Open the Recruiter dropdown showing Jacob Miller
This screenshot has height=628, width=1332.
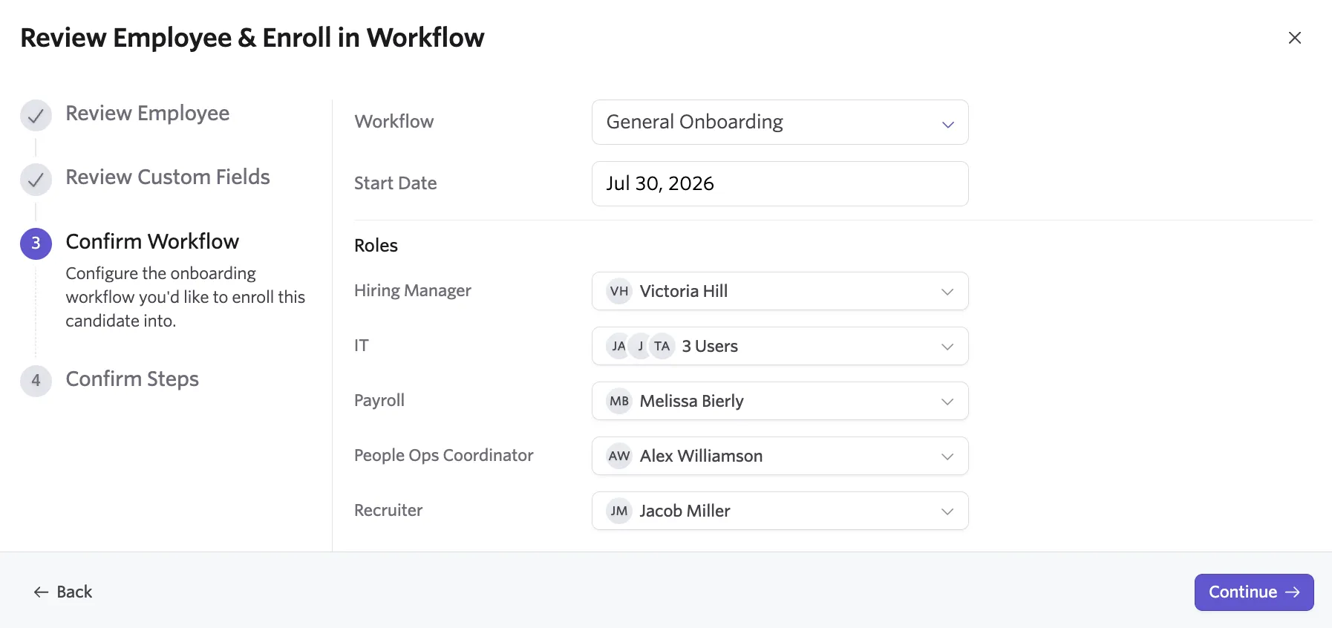click(780, 511)
